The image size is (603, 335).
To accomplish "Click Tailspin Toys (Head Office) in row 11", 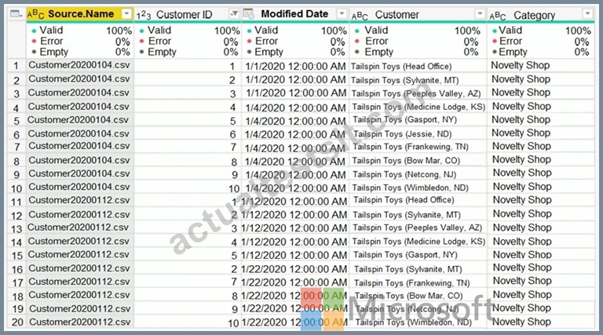I will pyautogui.click(x=404, y=200).
